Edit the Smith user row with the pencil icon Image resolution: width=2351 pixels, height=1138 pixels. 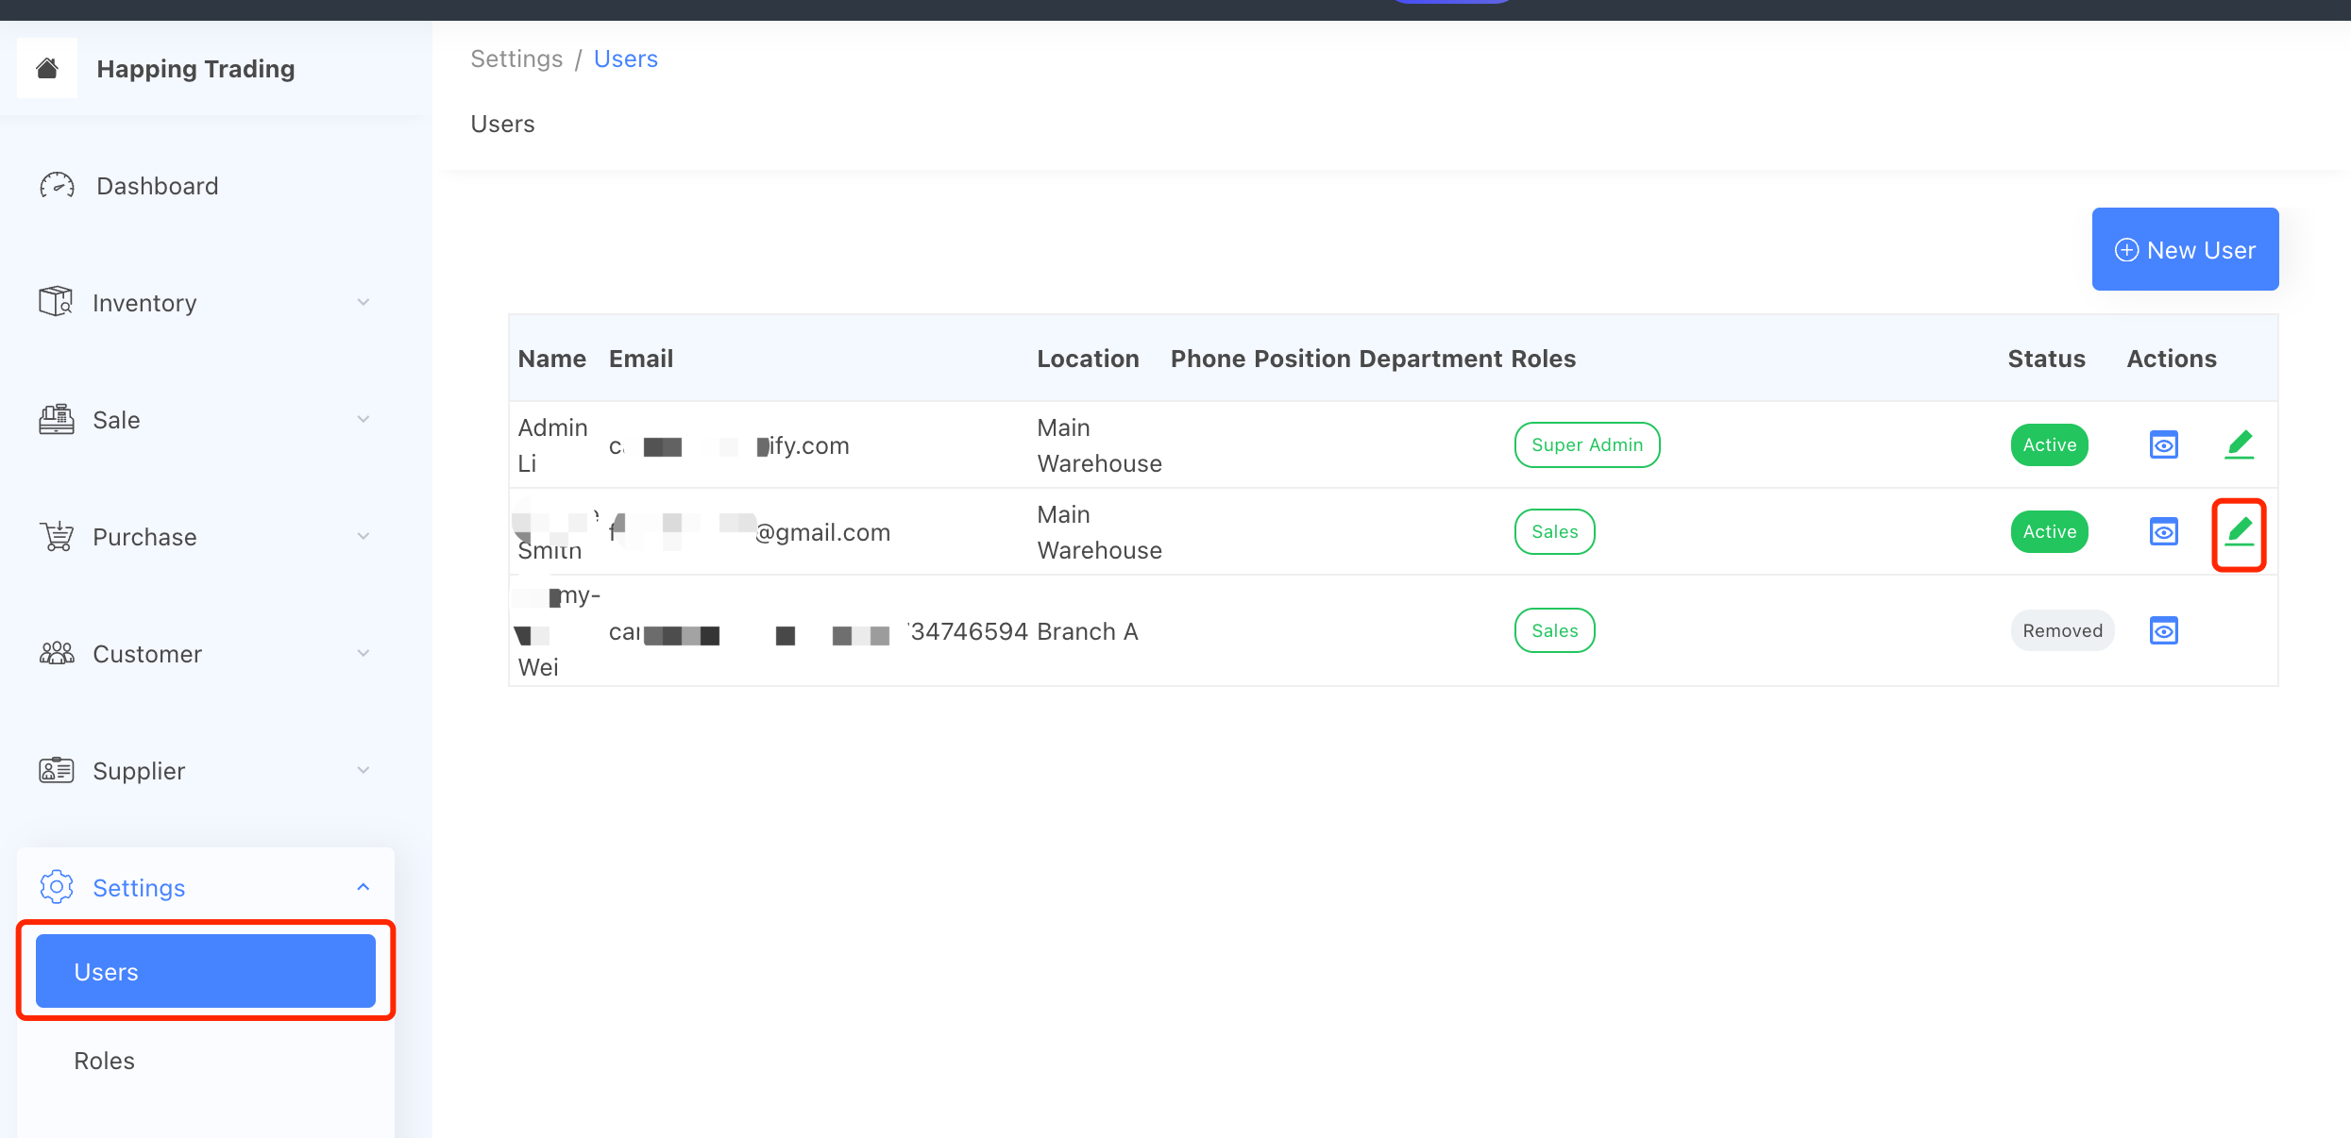2239,532
